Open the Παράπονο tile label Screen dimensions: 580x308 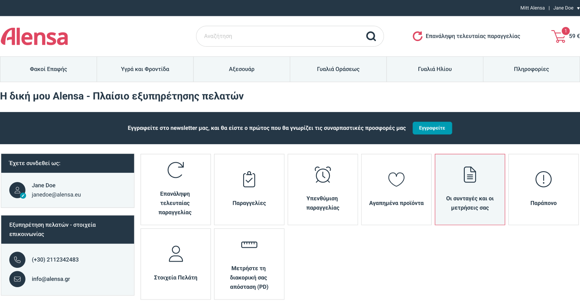[x=543, y=203]
